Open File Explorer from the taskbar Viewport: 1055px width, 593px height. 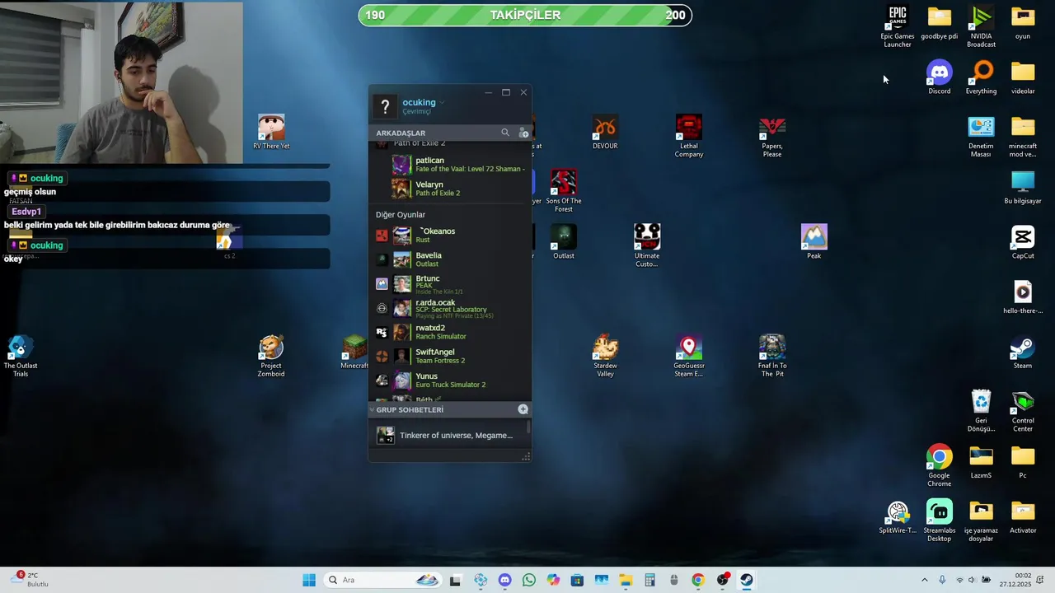click(626, 580)
